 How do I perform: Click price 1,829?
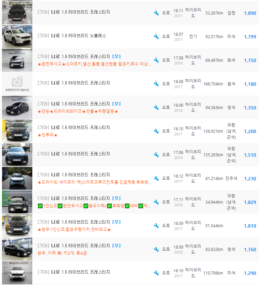pos(250,202)
